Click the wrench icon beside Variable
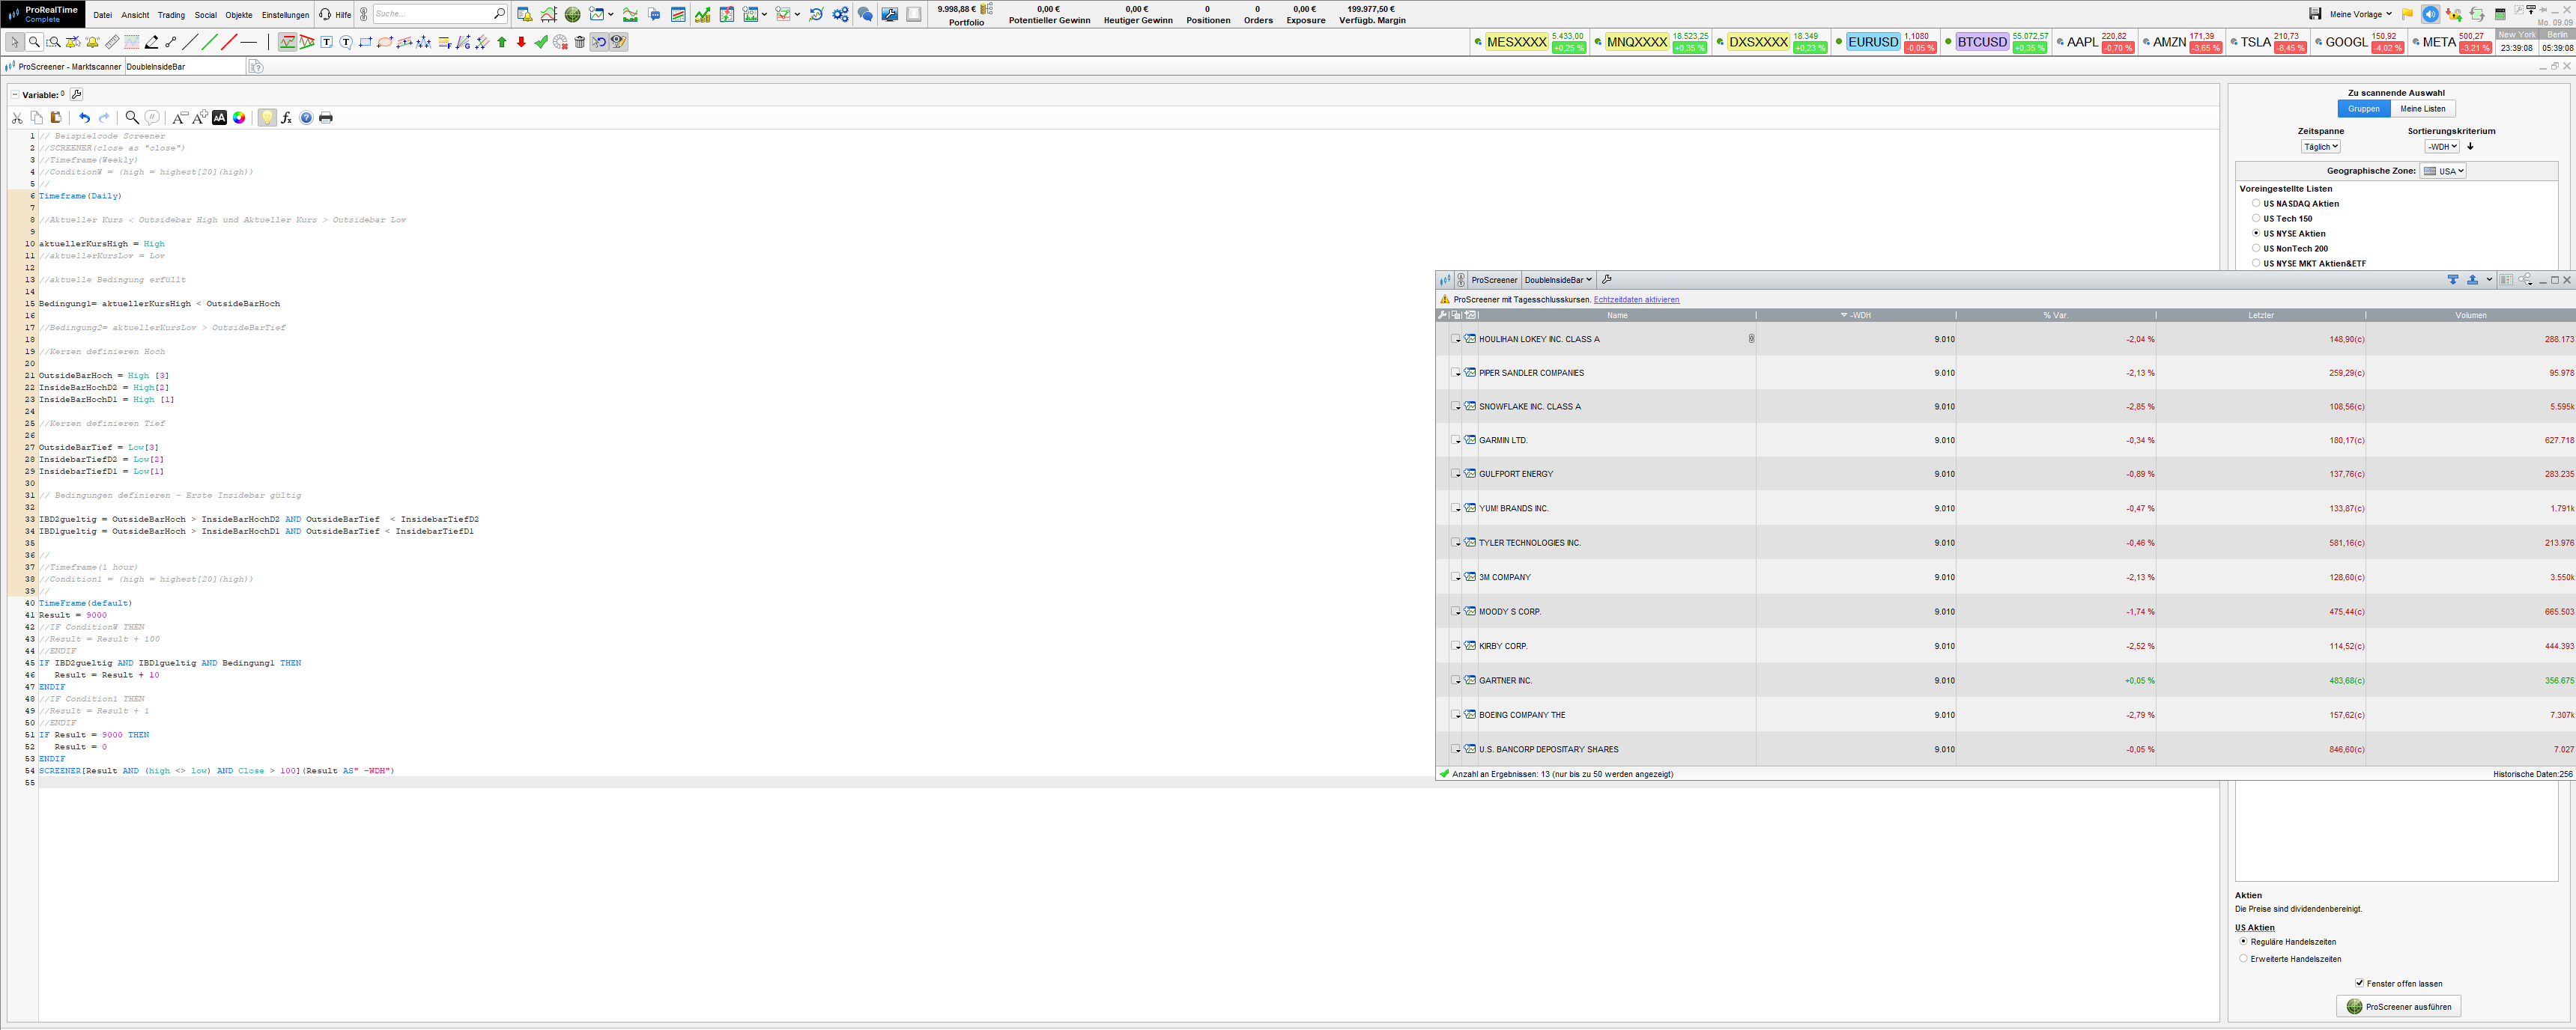The width and height of the screenshot is (2576, 1030). point(76,95)
